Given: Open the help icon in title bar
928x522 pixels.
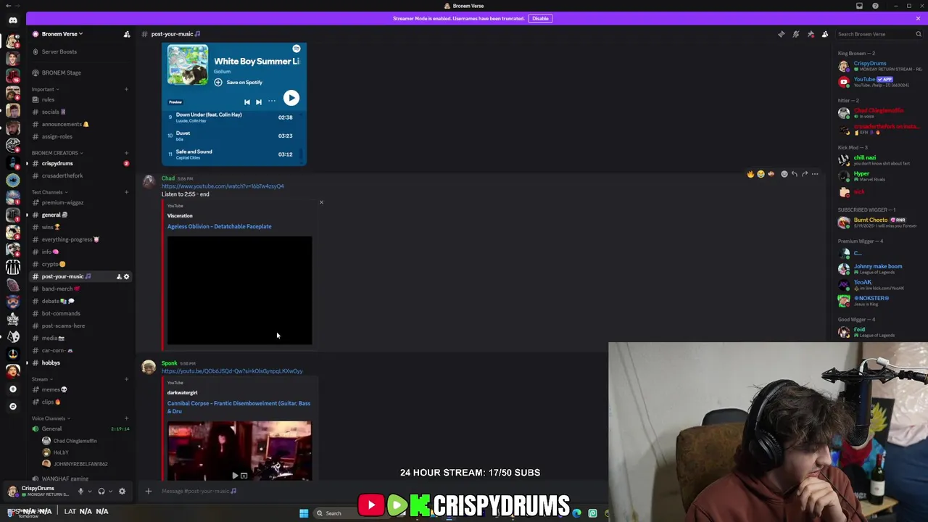Looking at the screenshot, I should coord(875,6).
